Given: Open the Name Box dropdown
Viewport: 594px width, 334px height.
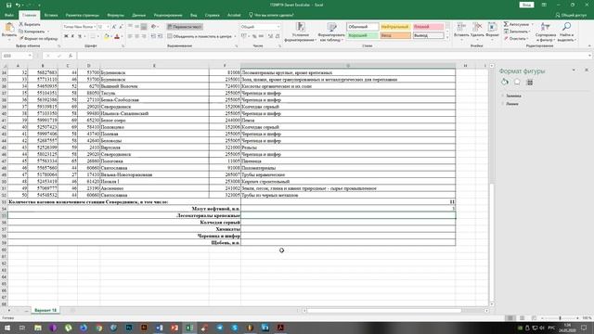Looking at the screenshot, I should tap(30, 56).
